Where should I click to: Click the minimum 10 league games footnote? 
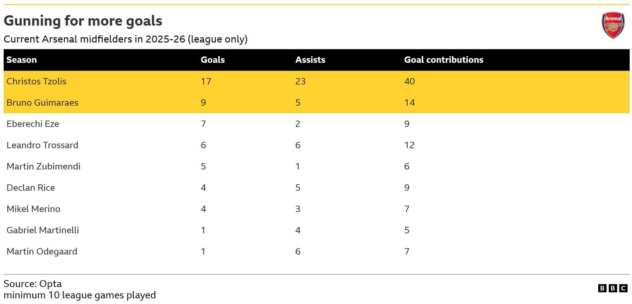[80, 295]
